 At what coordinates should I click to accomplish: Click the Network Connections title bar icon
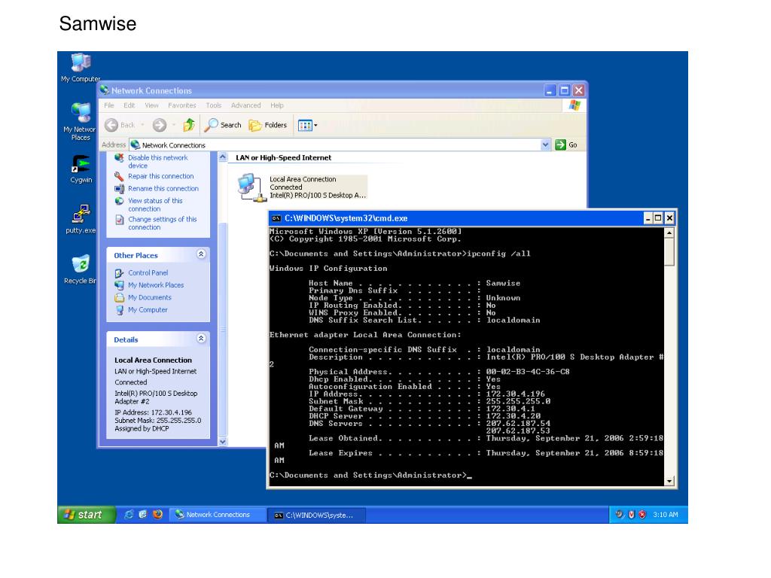tap(104, 90)
